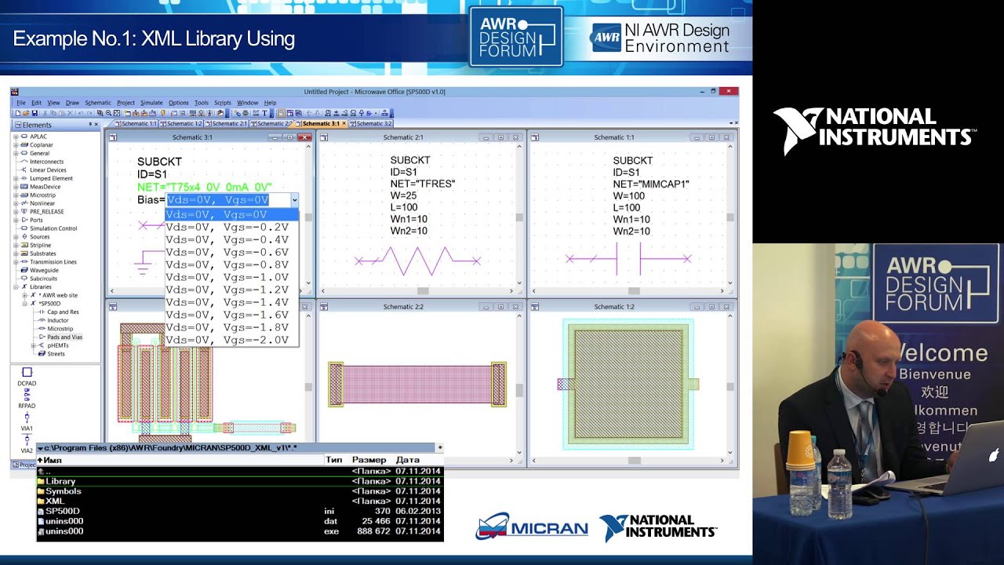Open the Simulate menu

tap(151, 103)
